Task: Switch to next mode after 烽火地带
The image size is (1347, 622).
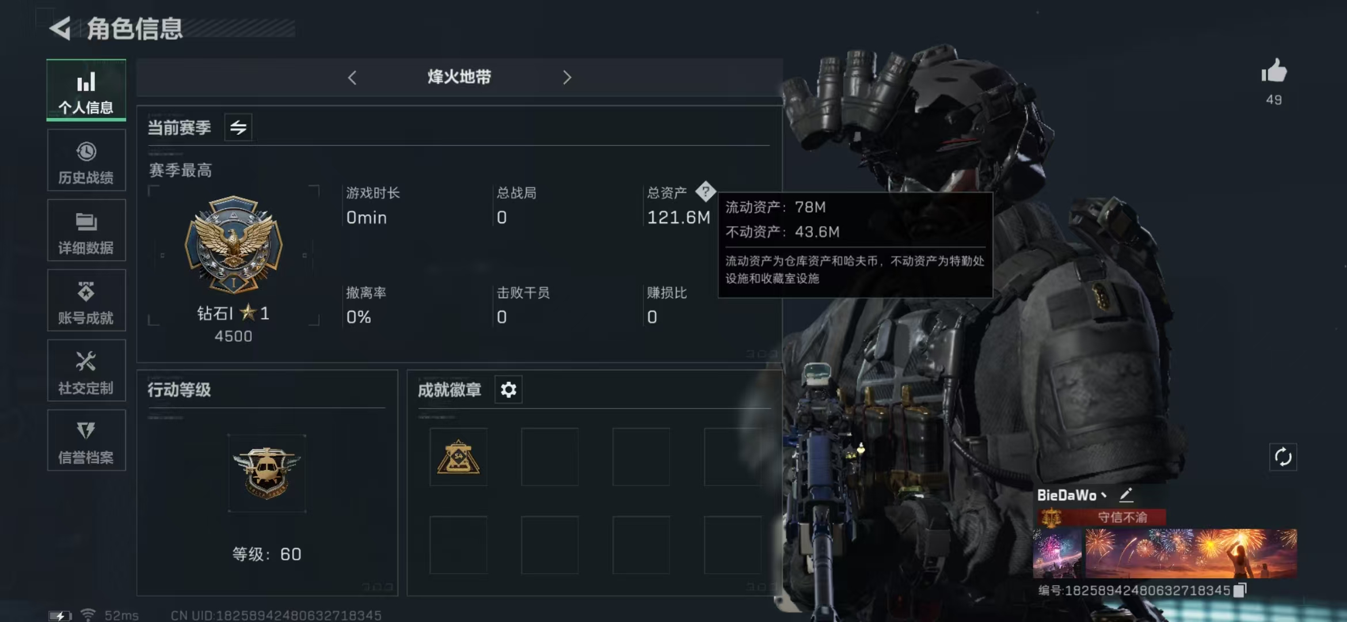Action: click(x=567, y=77)
